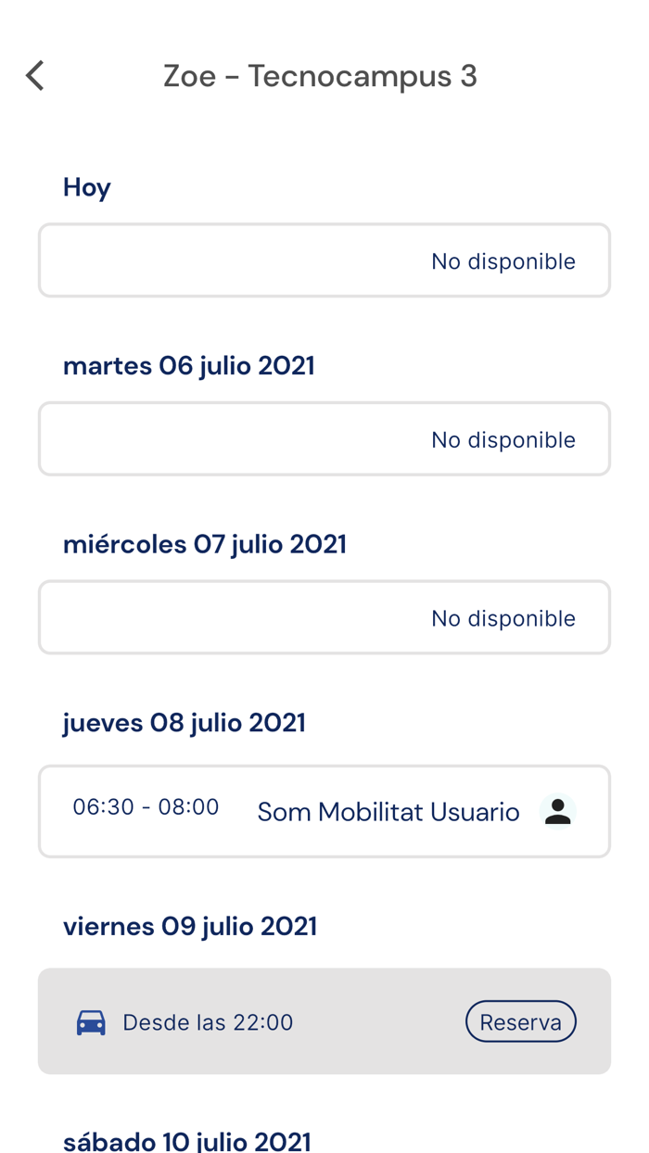
Task: Select the martes 06 julio 2021 heading
Action: [x=188, y=365]
